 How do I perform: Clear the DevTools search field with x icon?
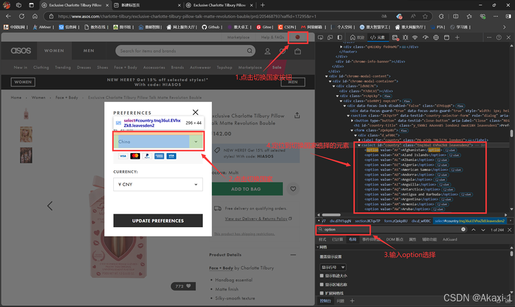463,230
